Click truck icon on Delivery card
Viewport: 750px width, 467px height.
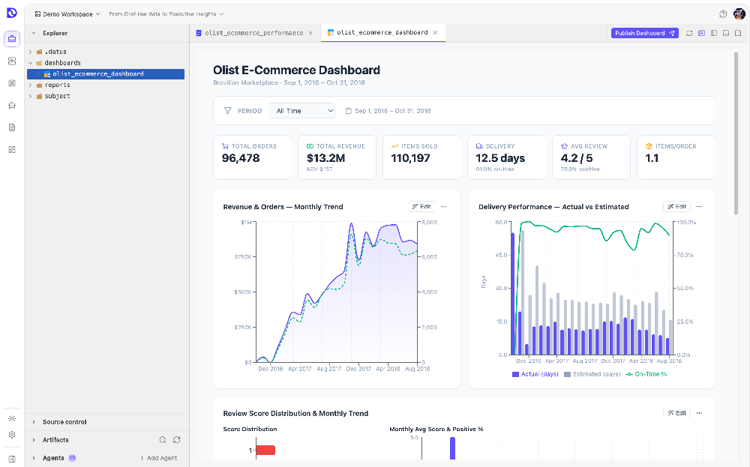(x=479, y=146)
